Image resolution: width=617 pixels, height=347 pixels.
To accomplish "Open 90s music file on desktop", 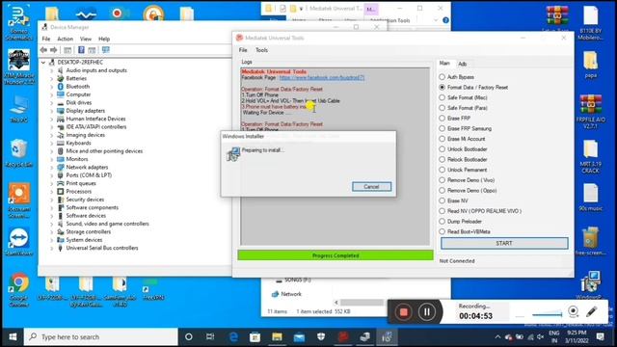I will (x=591, y=198).
